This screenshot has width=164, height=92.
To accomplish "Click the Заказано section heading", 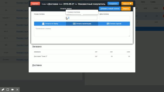I will [37, 47].
